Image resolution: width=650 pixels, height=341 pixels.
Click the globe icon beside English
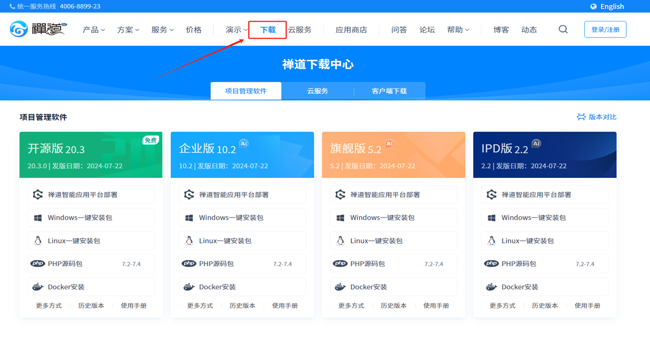pyautogui.click(x=593, y=6)
